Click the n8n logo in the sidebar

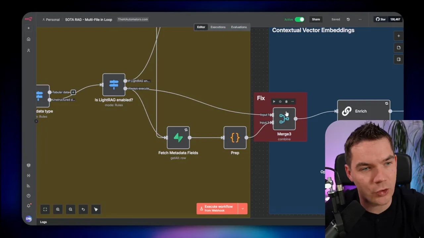[x=28, y=19]
